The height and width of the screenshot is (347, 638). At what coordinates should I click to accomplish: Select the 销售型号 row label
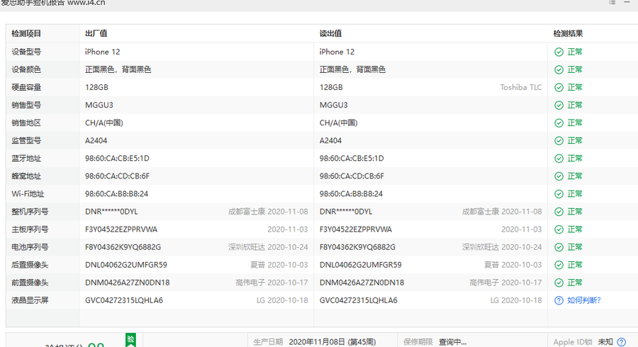[26, 106]
